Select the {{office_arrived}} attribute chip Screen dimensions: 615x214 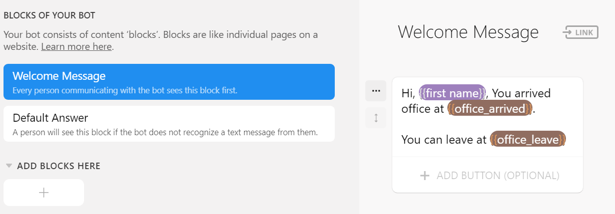[x=490, y=109]
